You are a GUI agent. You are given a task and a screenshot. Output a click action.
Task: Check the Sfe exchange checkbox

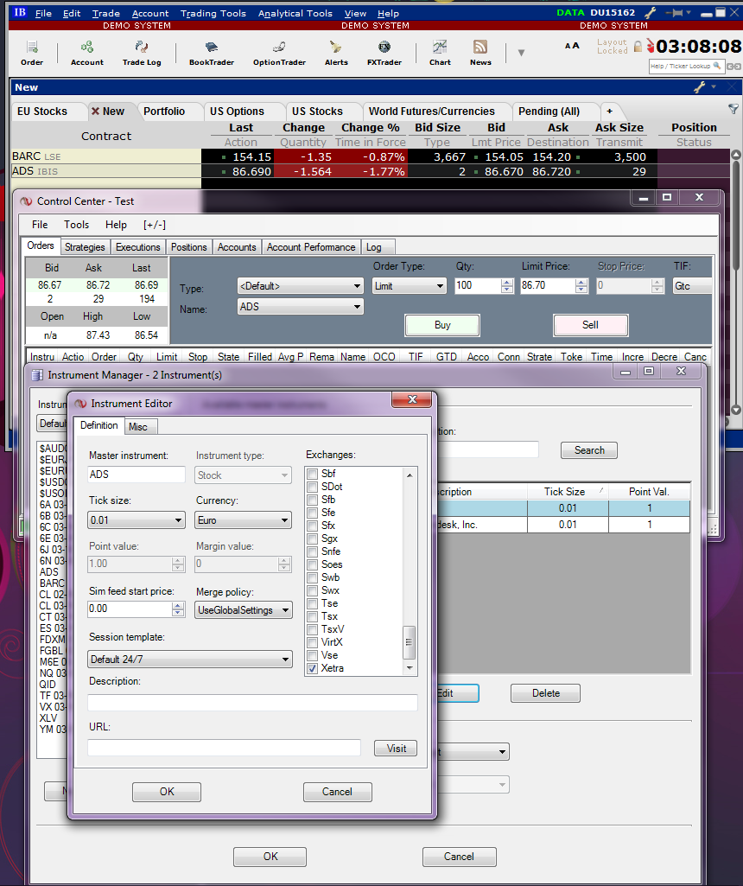(312, 513)
